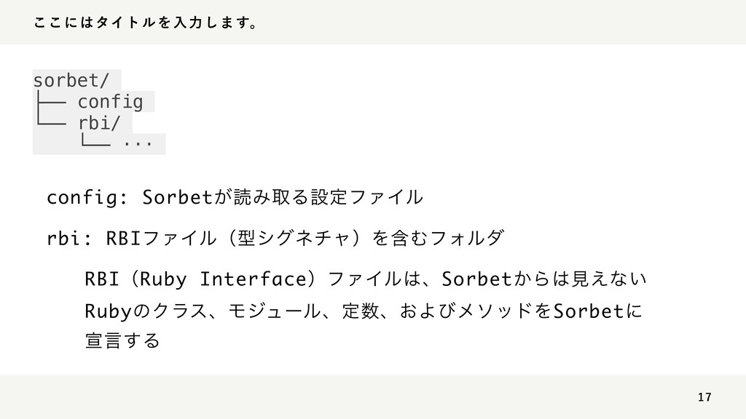Click the ellipsis entry under rbi/
This screenshot has height=419, width=746.
coord(138,142)
